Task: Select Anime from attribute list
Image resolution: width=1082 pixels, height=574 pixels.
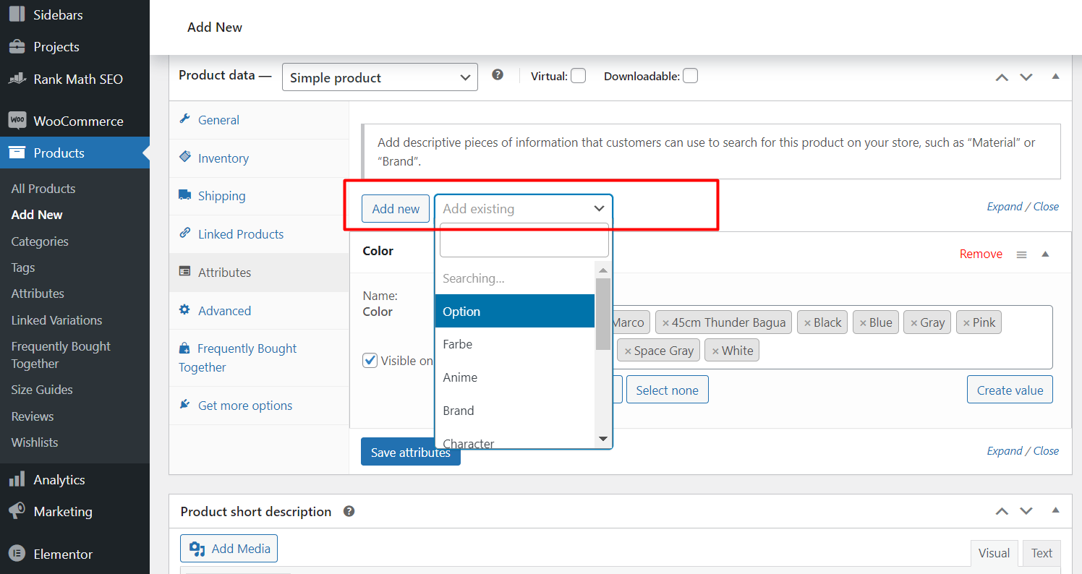Action: [515, 377]
